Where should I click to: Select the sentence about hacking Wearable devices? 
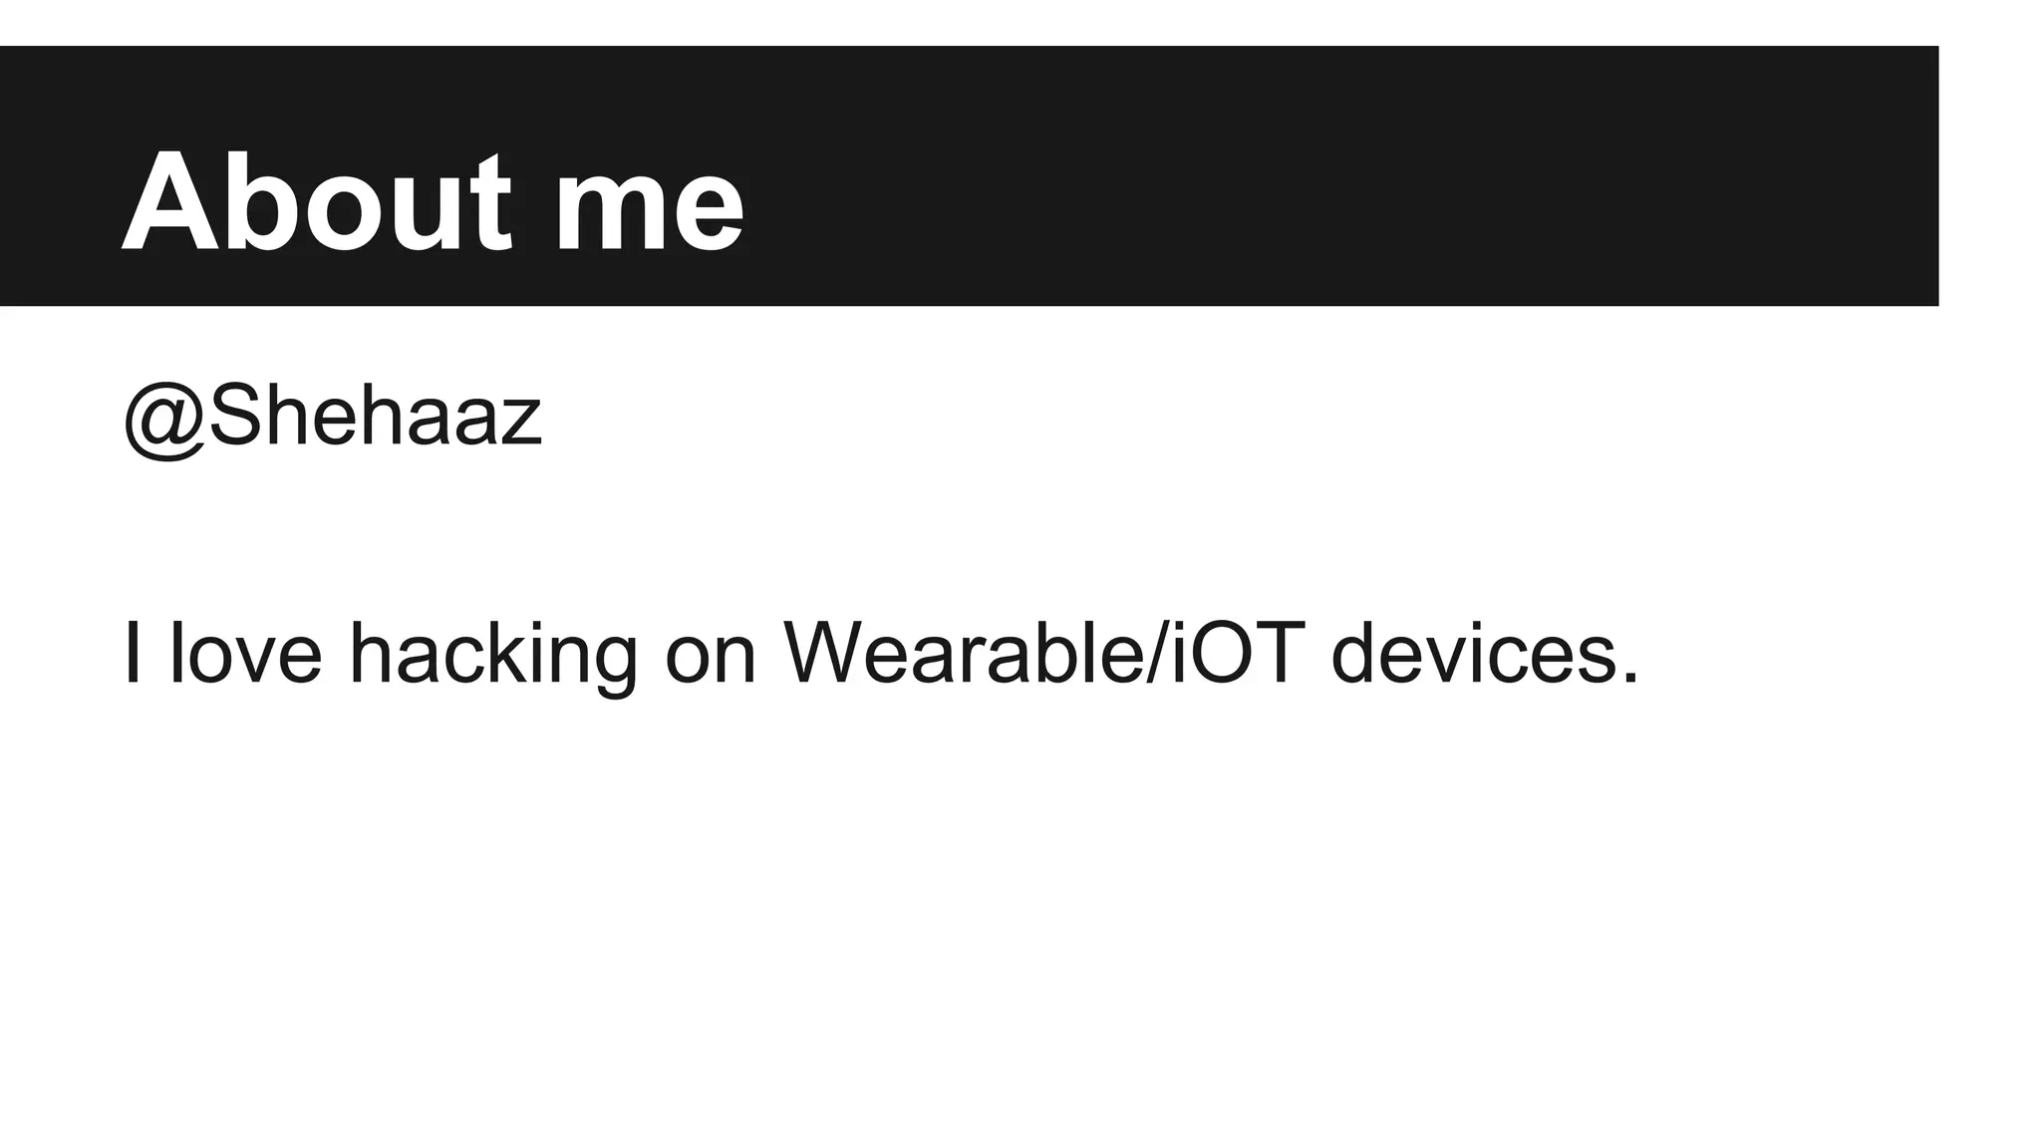click(879, 654)
